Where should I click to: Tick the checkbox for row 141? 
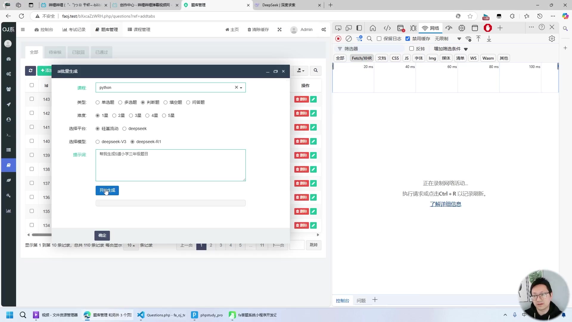click(x=32, y=127)
